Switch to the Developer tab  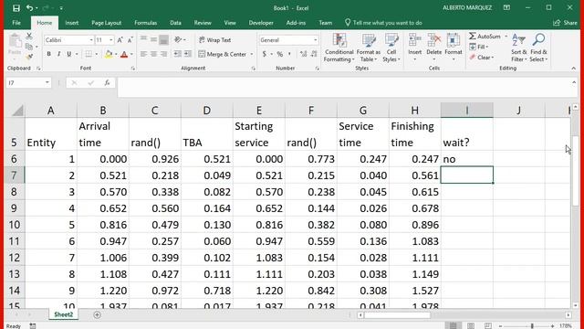261,23
